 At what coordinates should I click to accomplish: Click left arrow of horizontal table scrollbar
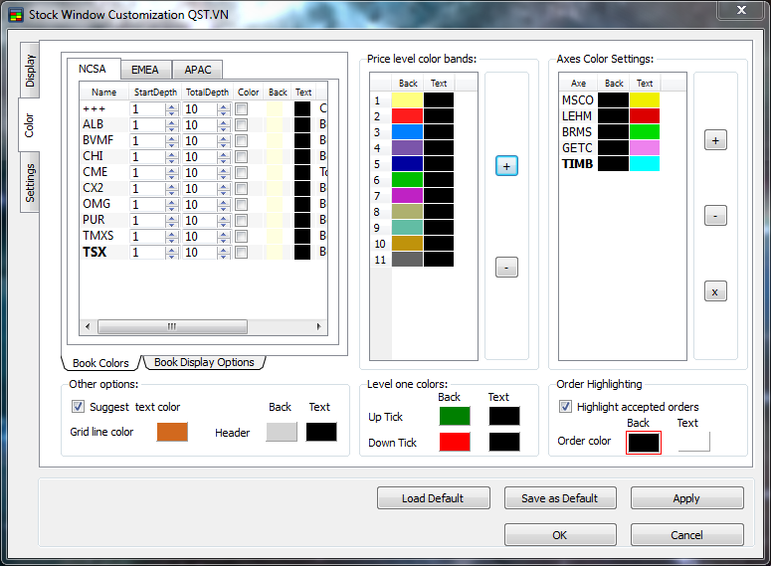[88, 326]
